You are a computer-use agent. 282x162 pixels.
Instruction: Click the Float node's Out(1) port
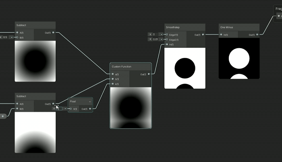pos(90,109)
